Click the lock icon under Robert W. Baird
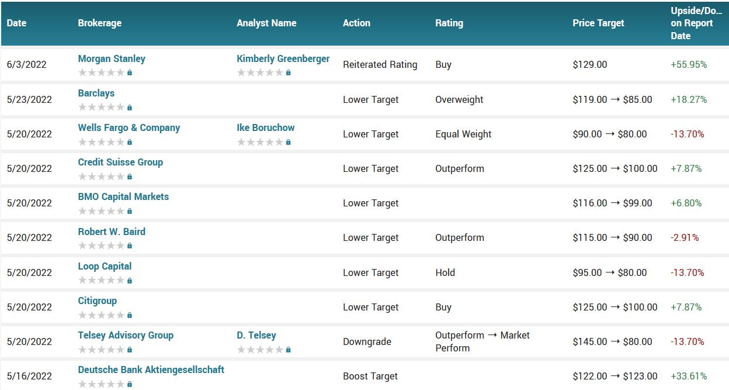 click(x=130, y=246)
